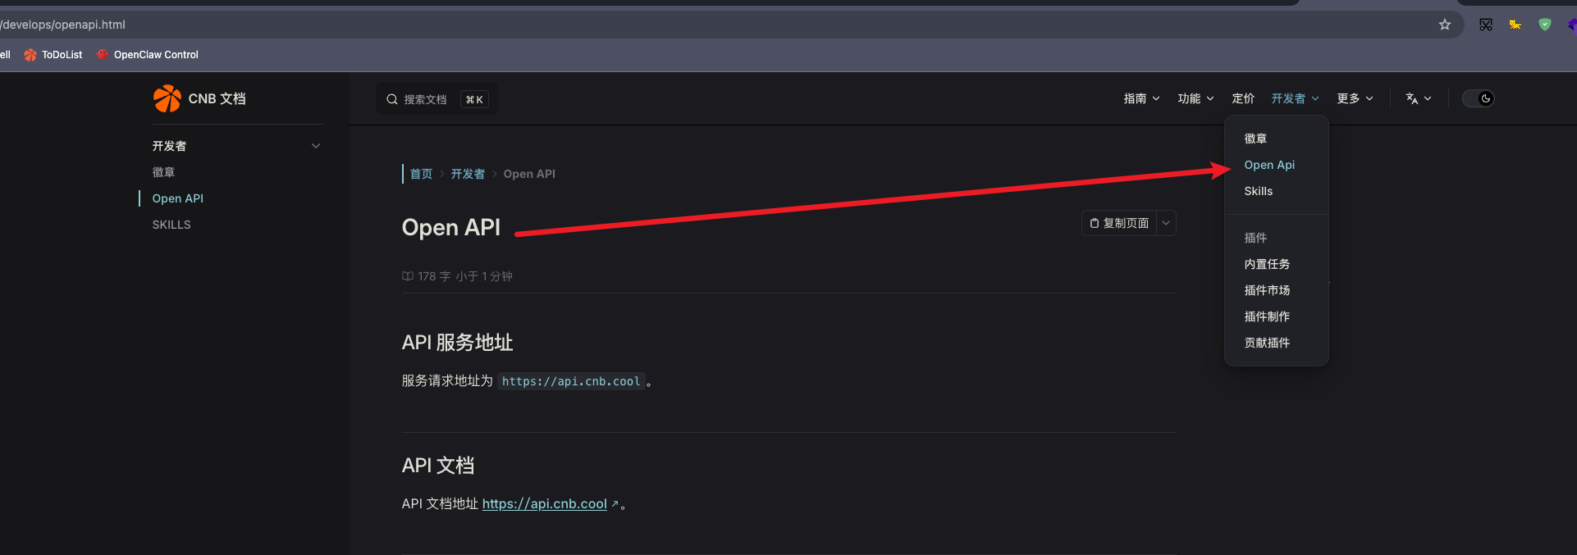Open the ToDoList bookmark
The width and height of the screenshot is (1577, 555).
54,55
